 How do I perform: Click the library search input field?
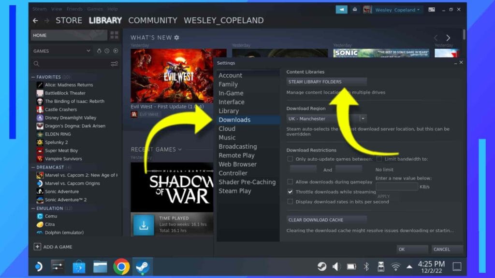[73, 64]
